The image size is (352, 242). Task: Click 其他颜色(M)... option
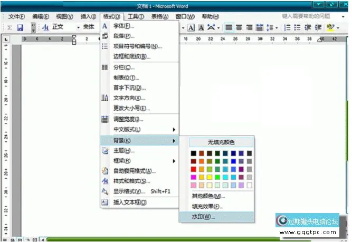click(x=216, y=196)
